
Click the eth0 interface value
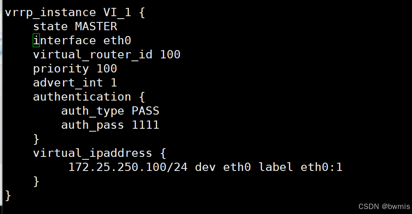[x=117, y=41]
